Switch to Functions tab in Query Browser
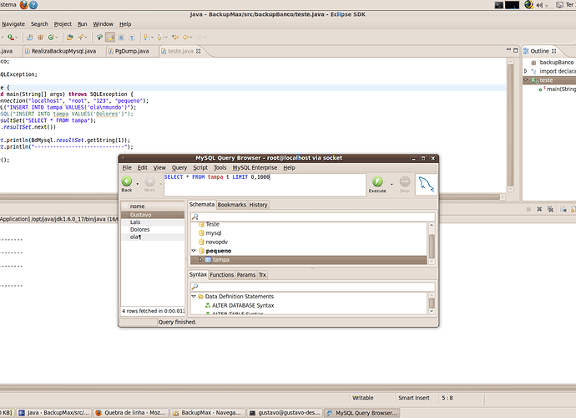The height and width of the screenshot is (418, 576). (222, 275)
